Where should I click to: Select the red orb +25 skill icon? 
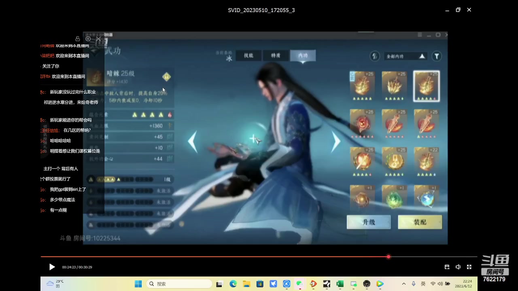coord(362,124)
